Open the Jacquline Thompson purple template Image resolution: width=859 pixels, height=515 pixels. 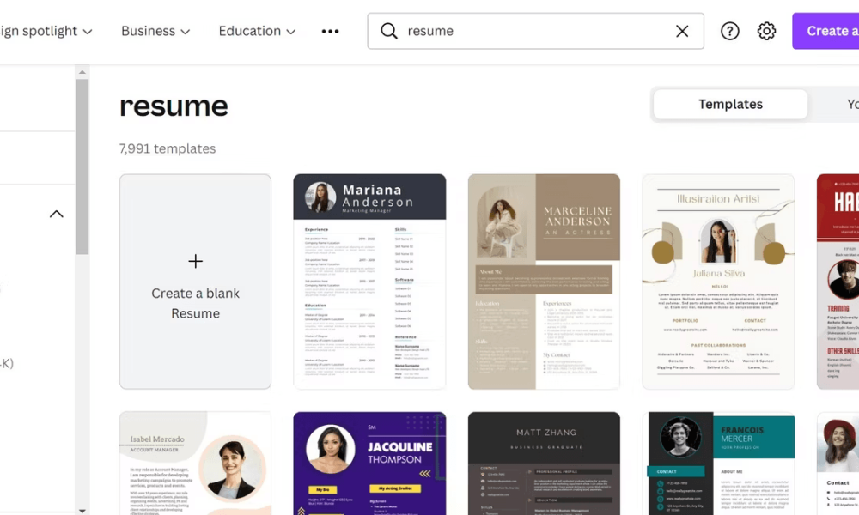point(369,463)
